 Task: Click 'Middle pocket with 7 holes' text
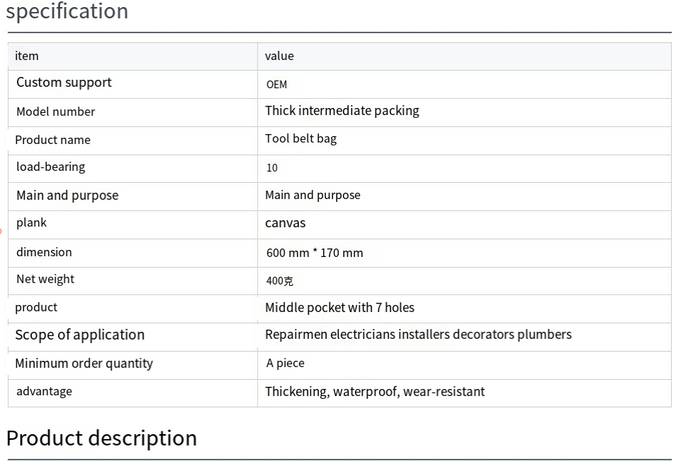point(339,308)
